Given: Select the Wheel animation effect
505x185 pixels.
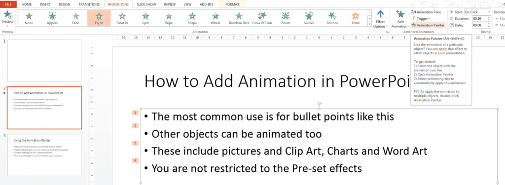Looking at the screenshot, I should [x=216, y=18].
